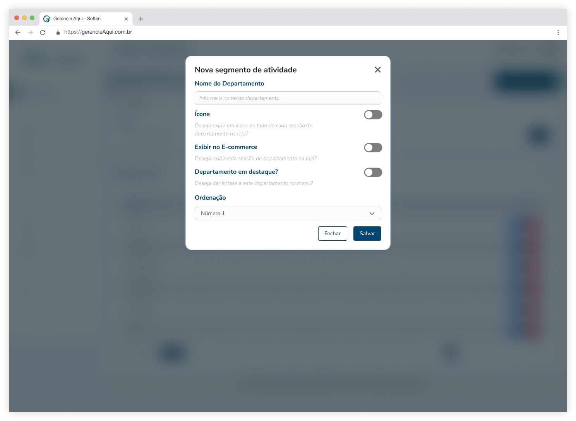Click the browser back arrow

click(x=18, y=33)
